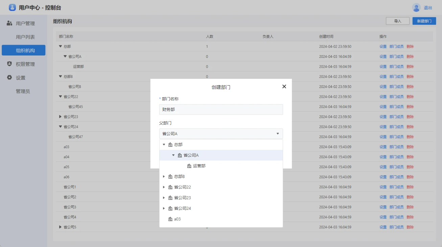442x247 pixels.
Task: Collapse 省公司24 row in the table
Action: pos(61,127)
